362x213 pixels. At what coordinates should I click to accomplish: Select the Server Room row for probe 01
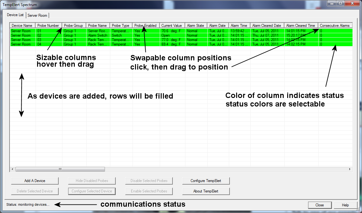tap(181, 31)
